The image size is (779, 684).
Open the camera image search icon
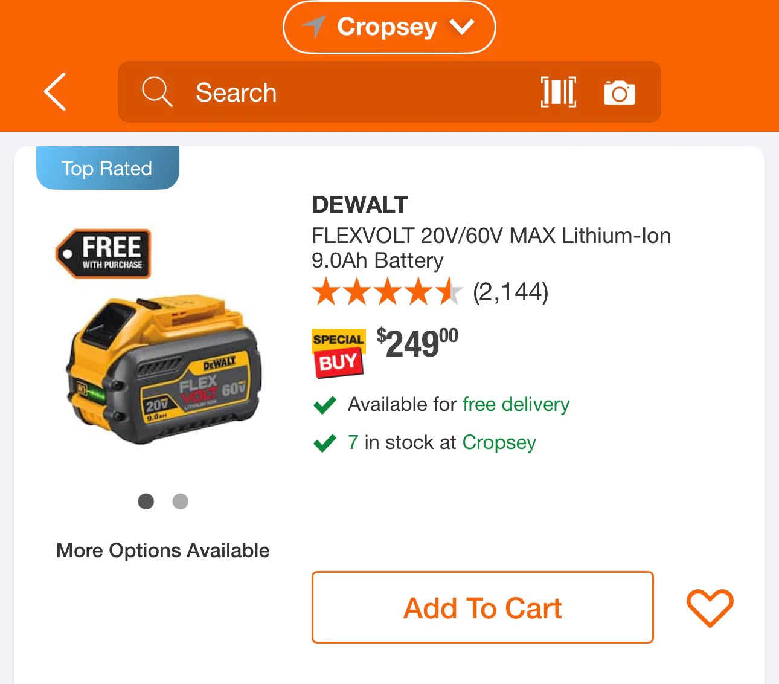pyautogui.click(x=619, y=92)
